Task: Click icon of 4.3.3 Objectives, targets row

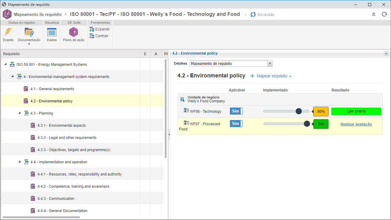Action: click(x=33, y=150)
